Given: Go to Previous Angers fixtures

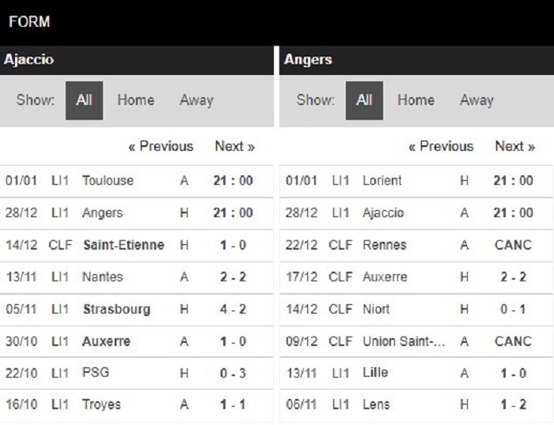Looking at the screenshot, I should [x=441, y=146].
